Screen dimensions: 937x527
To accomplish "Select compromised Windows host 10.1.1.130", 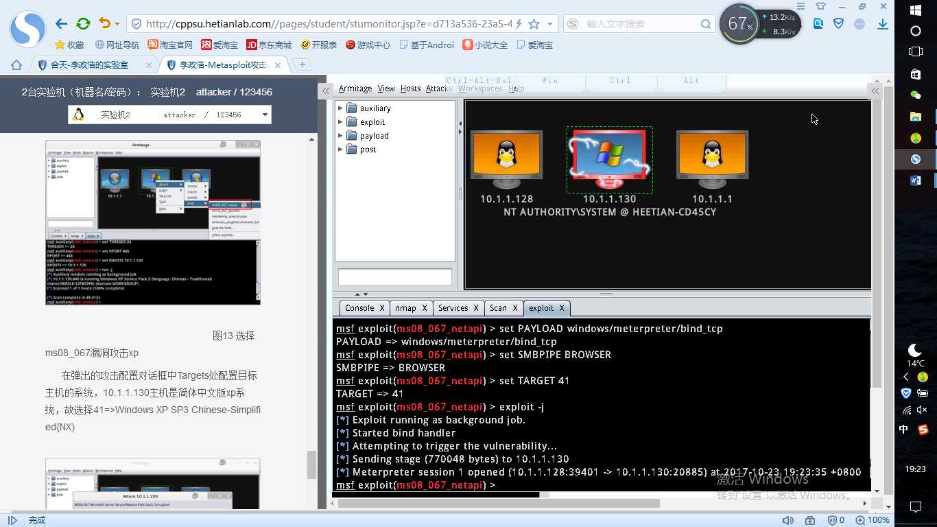I will click(x=610, y=159).
